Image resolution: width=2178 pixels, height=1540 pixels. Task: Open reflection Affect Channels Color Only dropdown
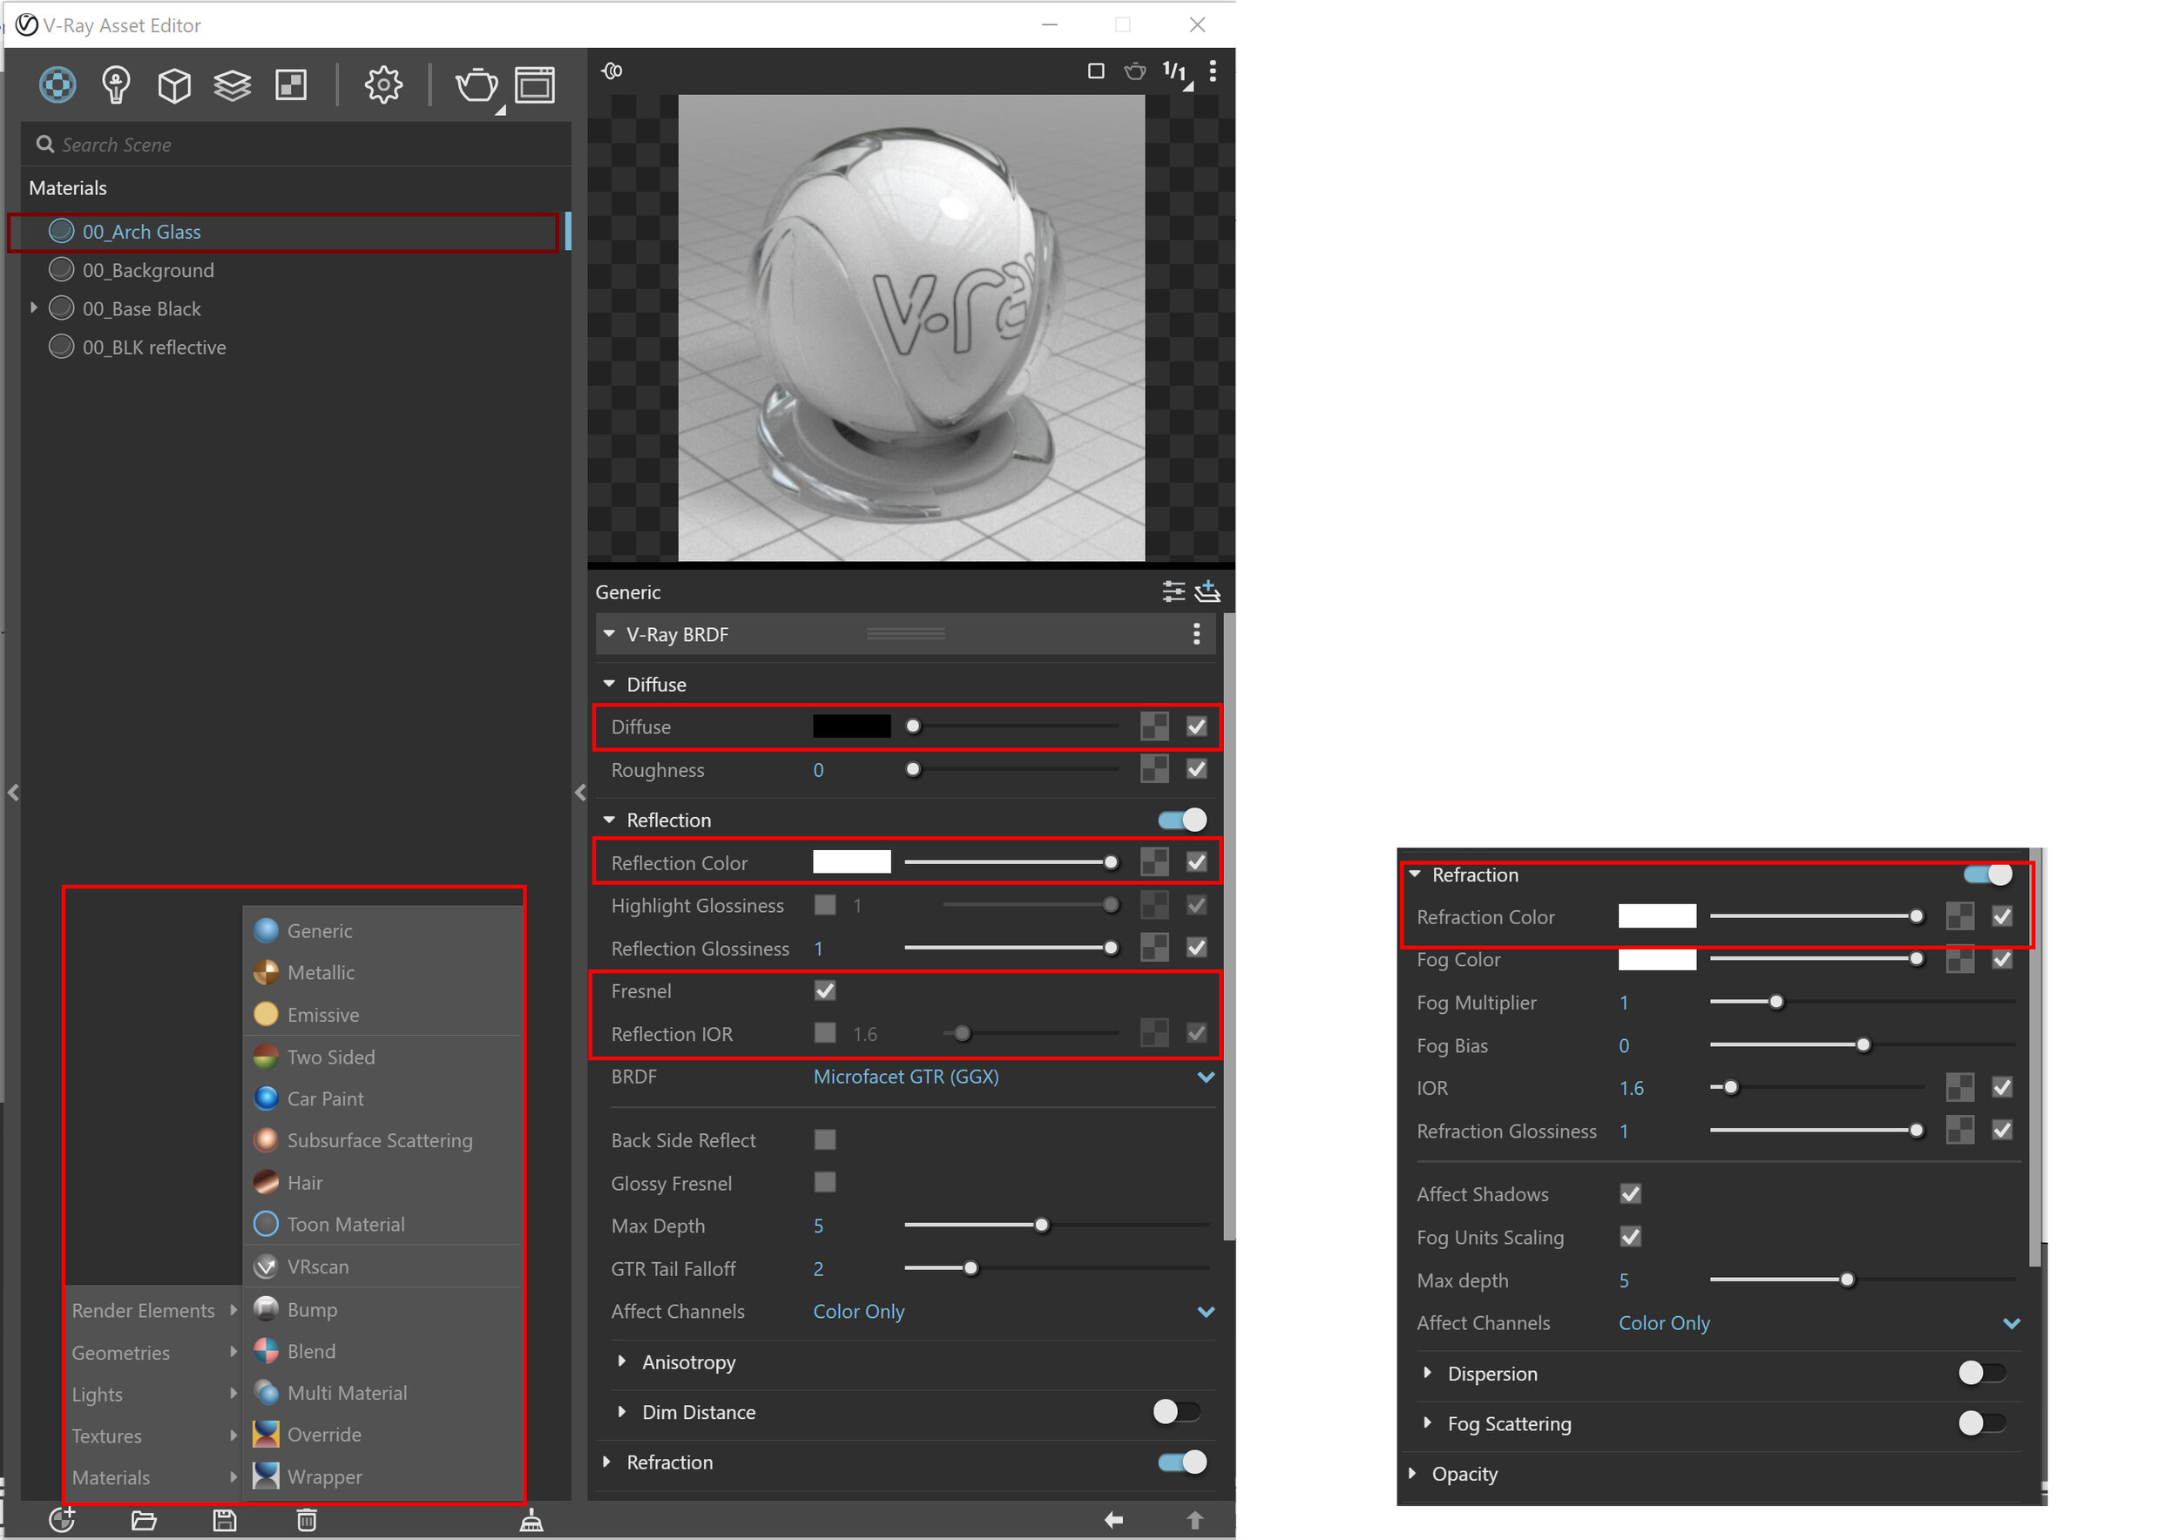[x=1013, y=1312]
